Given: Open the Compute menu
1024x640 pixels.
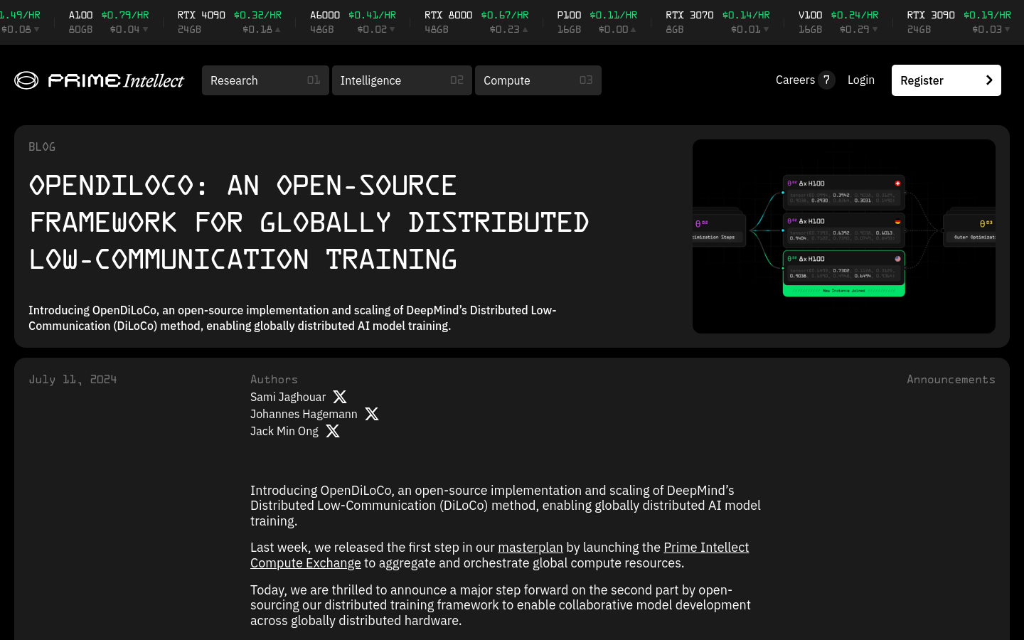Looking at the screenshot, I should (538, 80).
